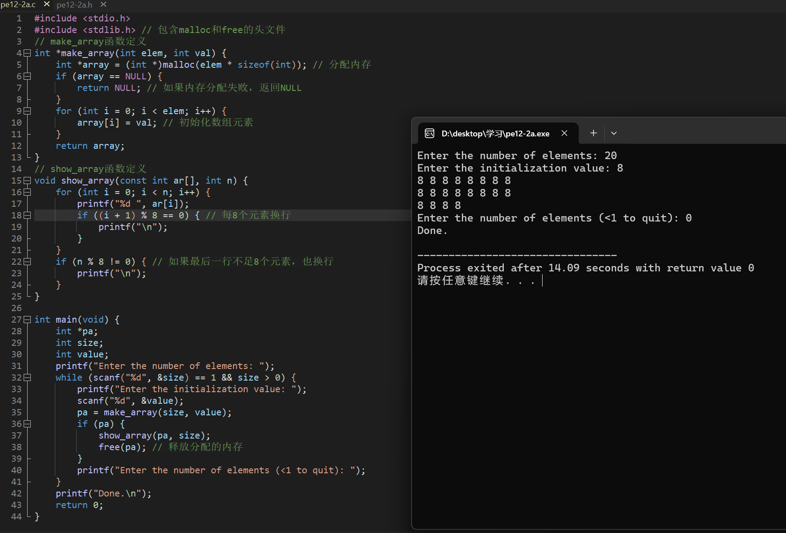Click line number 1 in the gutter

19,18
